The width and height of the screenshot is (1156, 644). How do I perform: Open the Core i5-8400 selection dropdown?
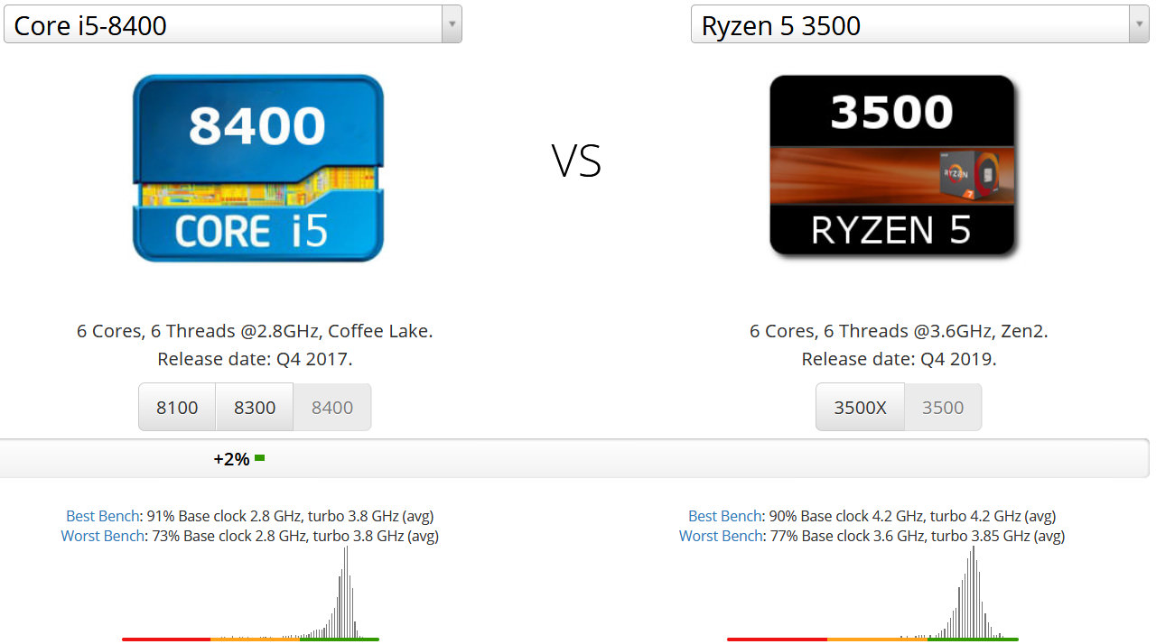point(231,24)
